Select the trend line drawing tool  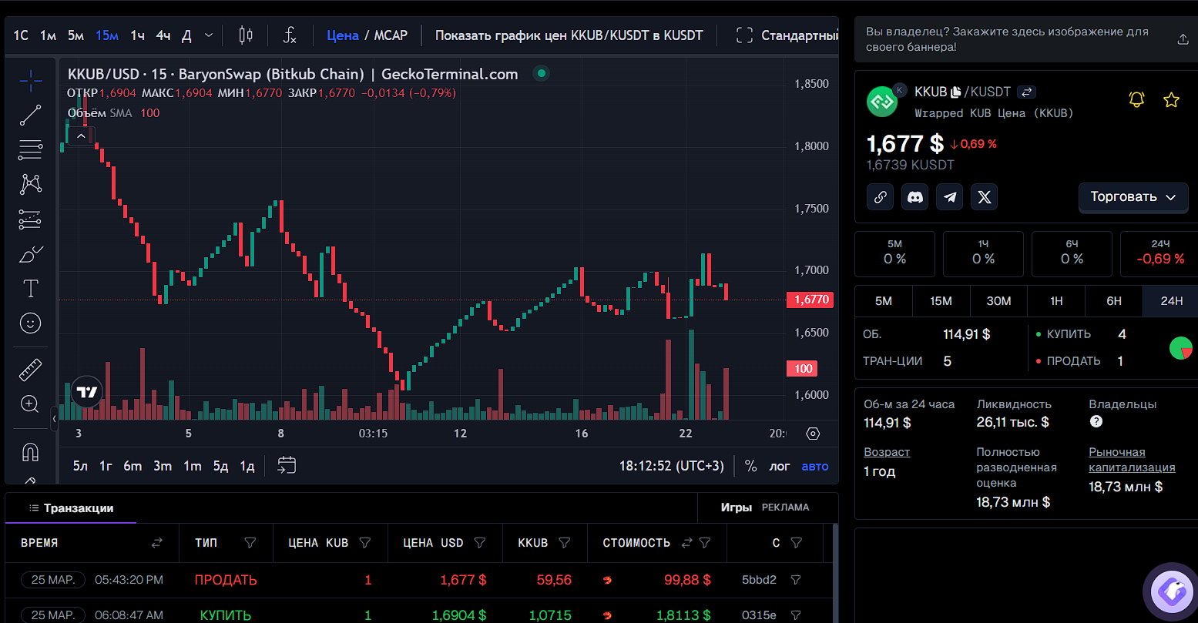coord(31,116)
